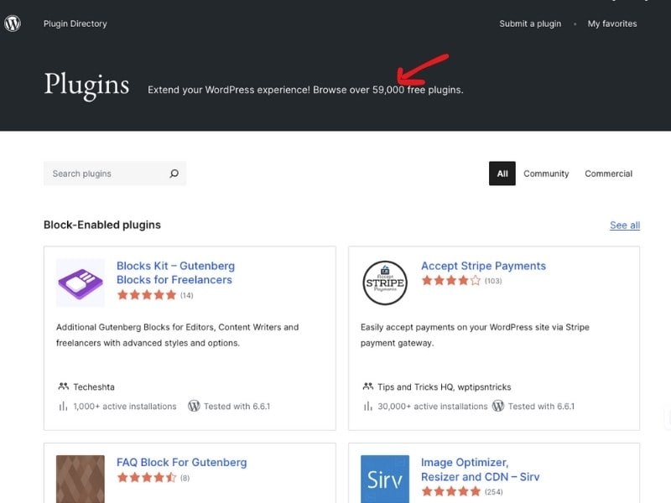The width and height of the screenshot is (671, 503).
Task: Click Tested with 6.6.1 on Blocks Kit card
Action: 237,407
